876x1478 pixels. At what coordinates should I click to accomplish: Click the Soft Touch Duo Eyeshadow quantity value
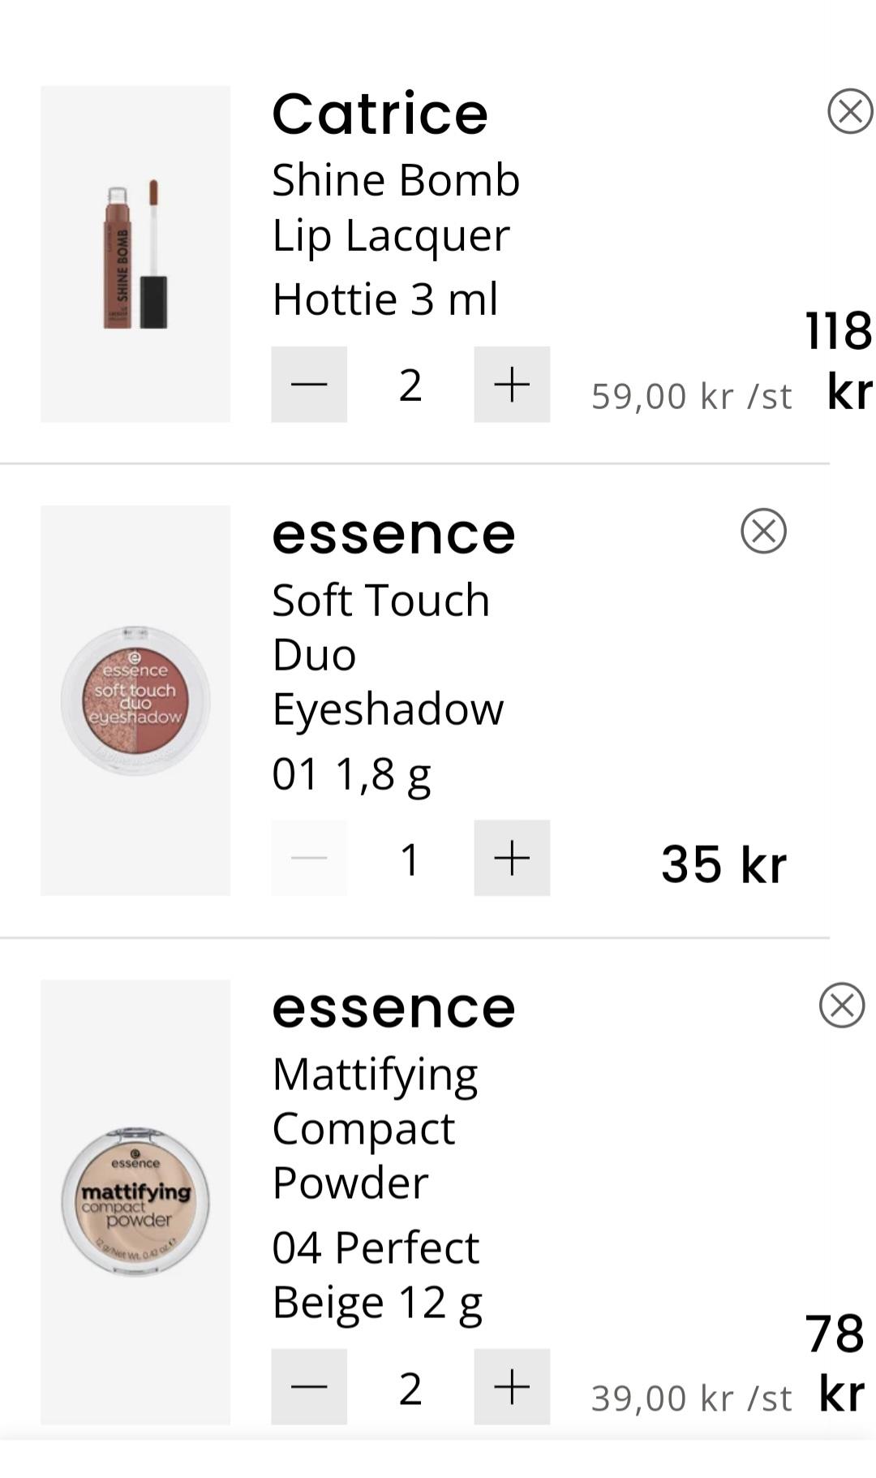pyautogui.click(x=410, y=859)
